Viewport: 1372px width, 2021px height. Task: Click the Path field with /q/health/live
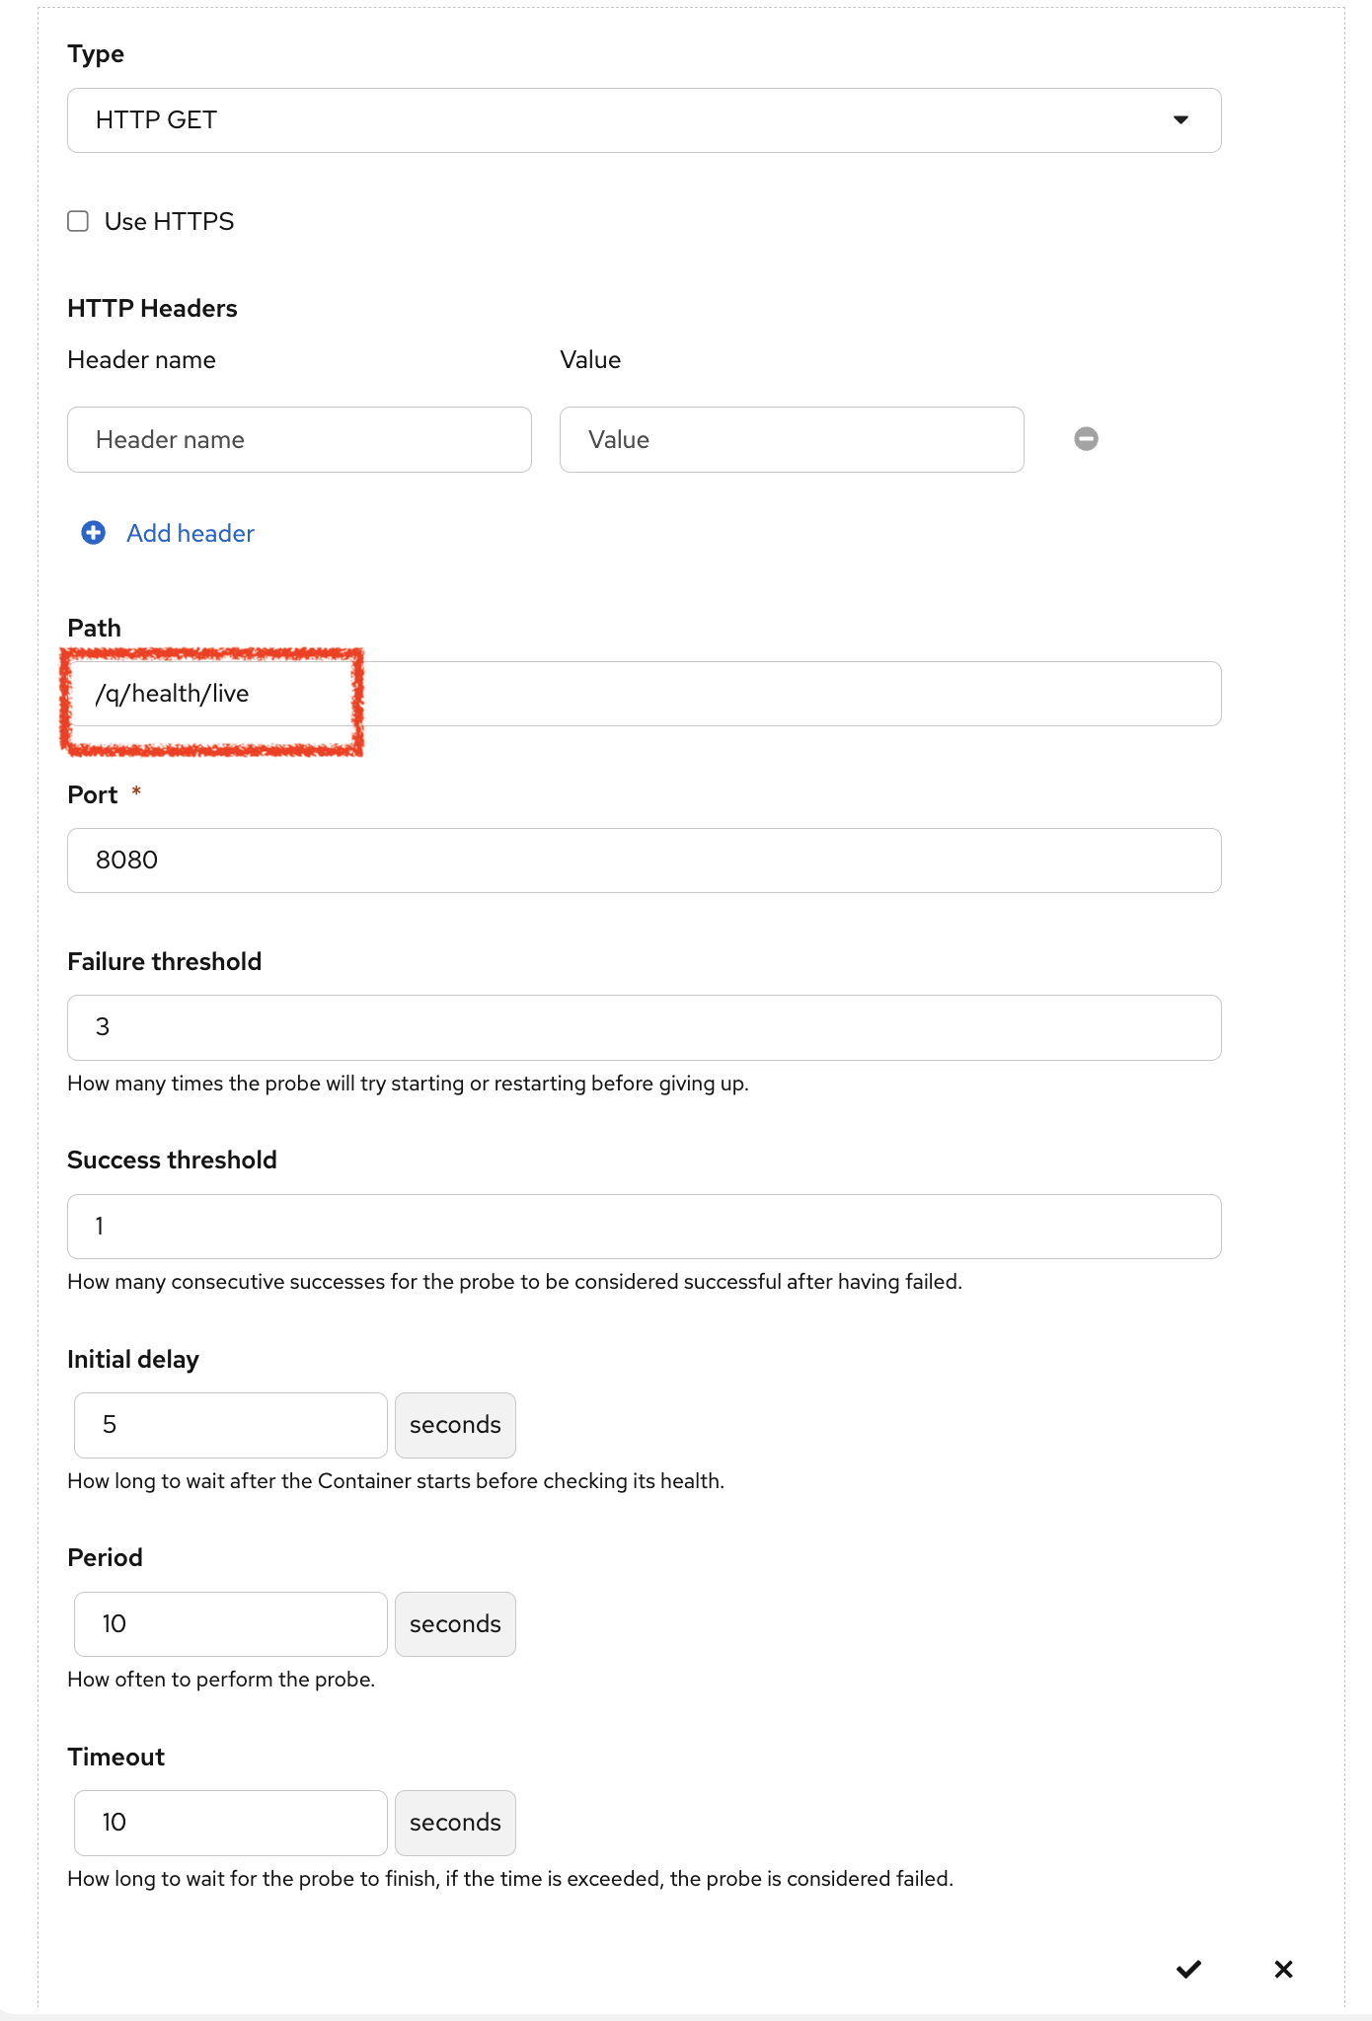pos(644,694)
